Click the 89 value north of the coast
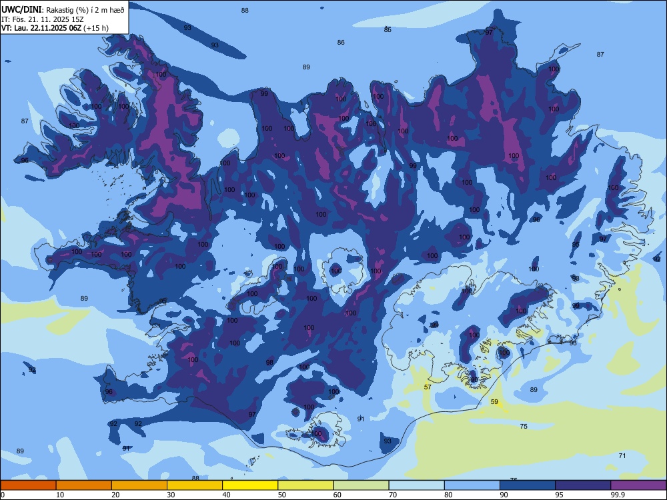This screenshot has width=667, height=500. (x=306, y=67)
